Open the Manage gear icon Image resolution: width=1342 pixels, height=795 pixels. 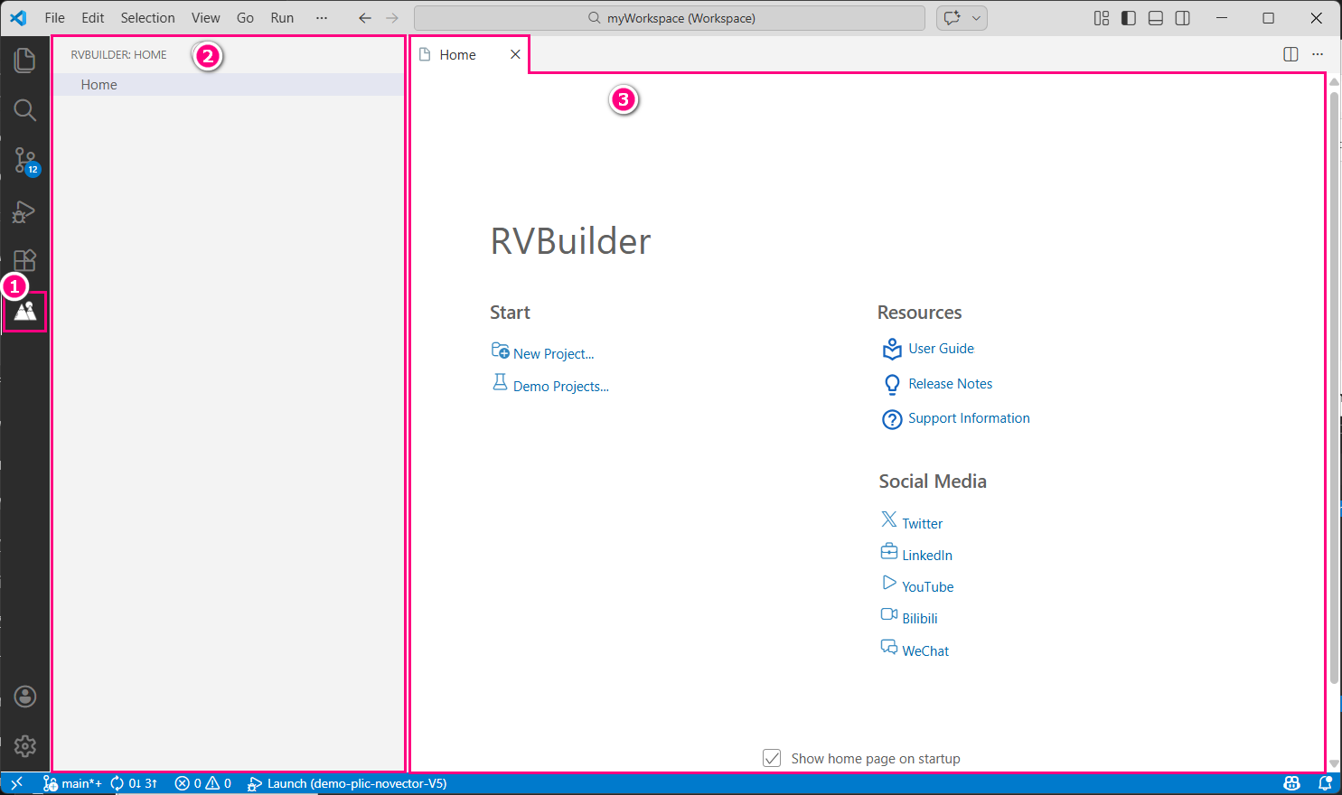(24, 746)
